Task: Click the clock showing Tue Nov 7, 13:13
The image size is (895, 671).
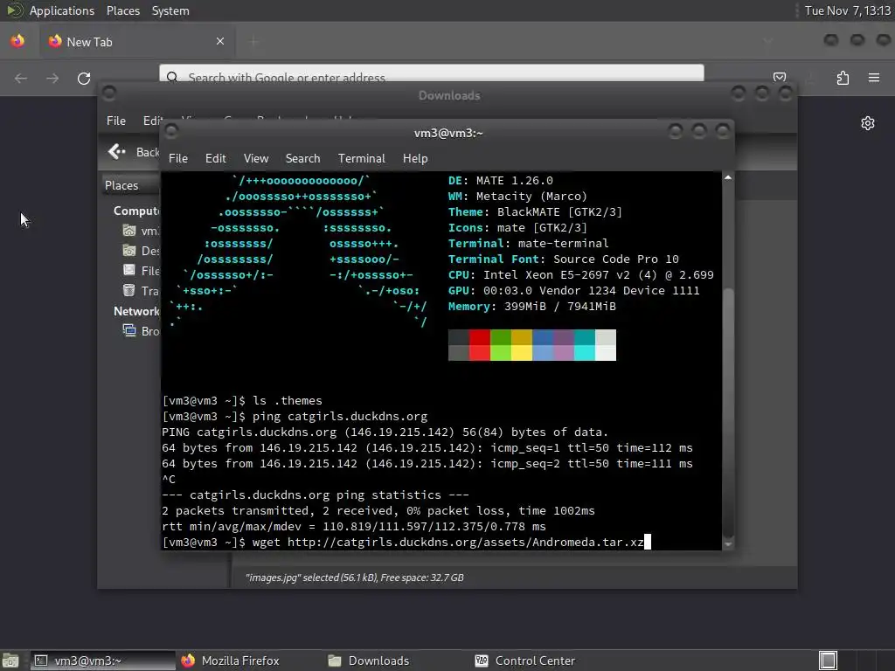Action: coord(847,10)
